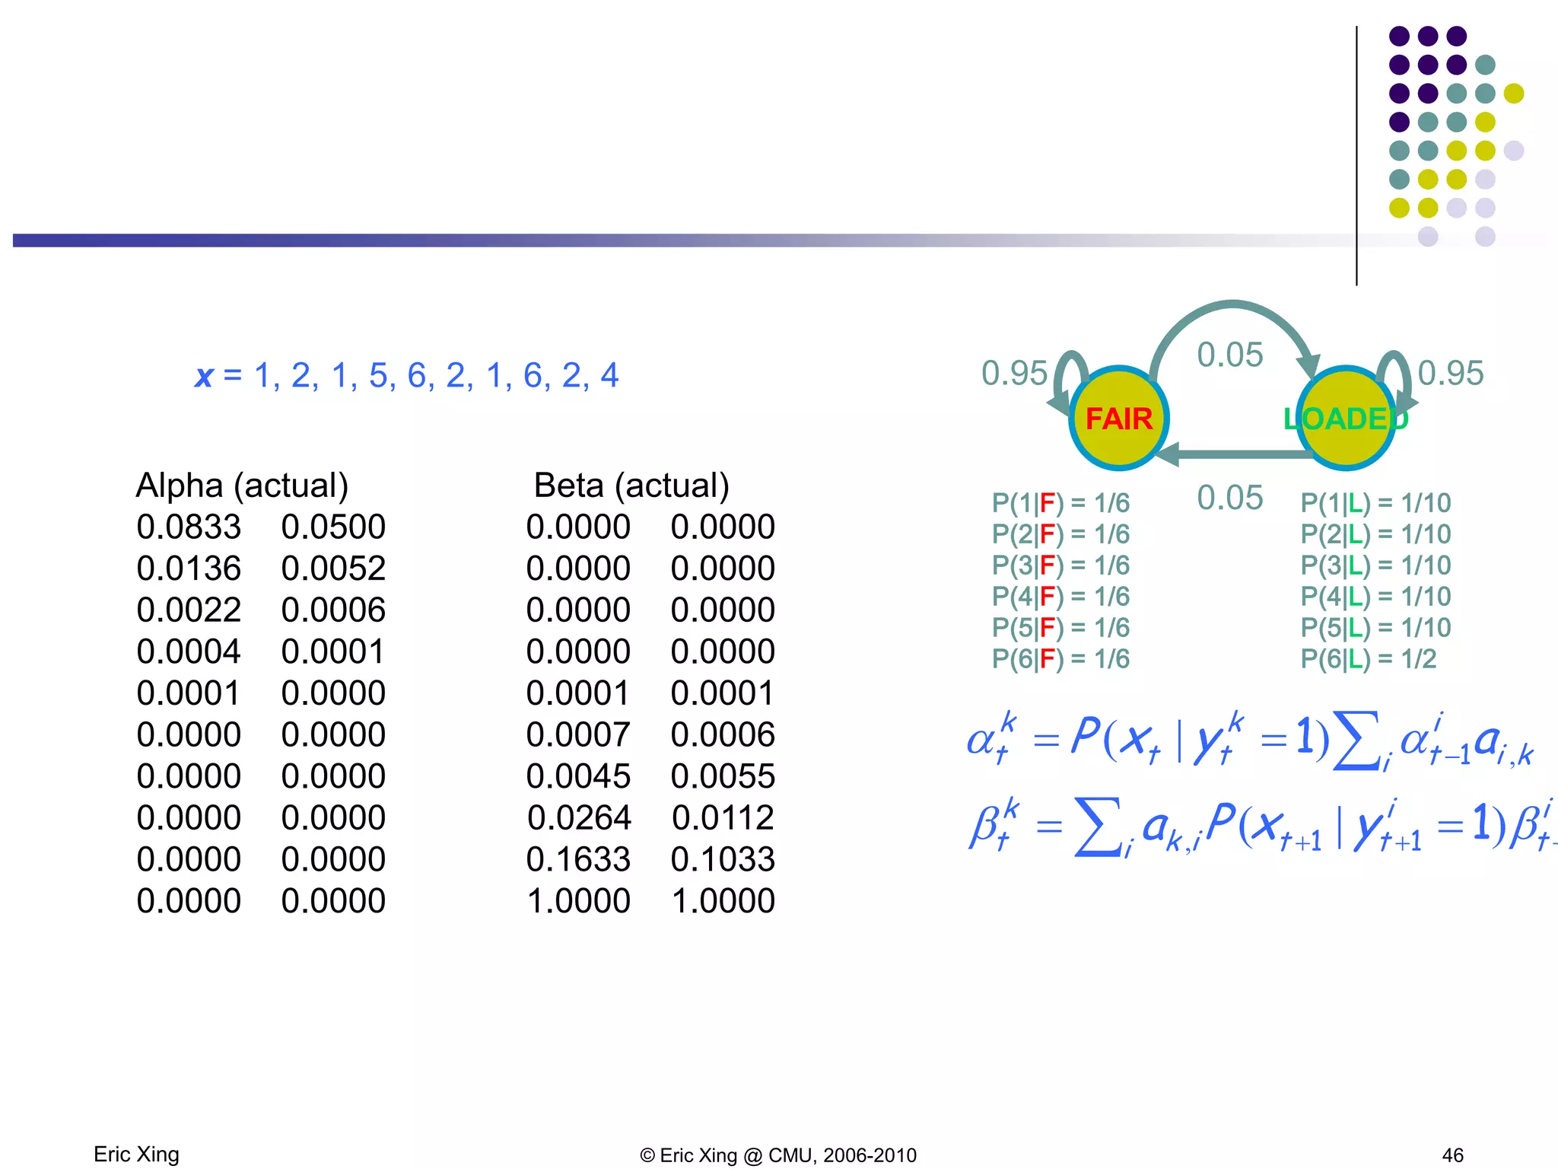Screen dimensions: 1558x1169
Task: Click the P(4|F) = 1/6 line
Action: [x=1060, y=597]
